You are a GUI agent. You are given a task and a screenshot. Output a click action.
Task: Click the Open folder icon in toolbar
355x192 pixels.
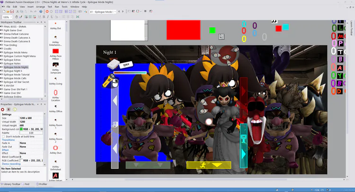[8, 11]
